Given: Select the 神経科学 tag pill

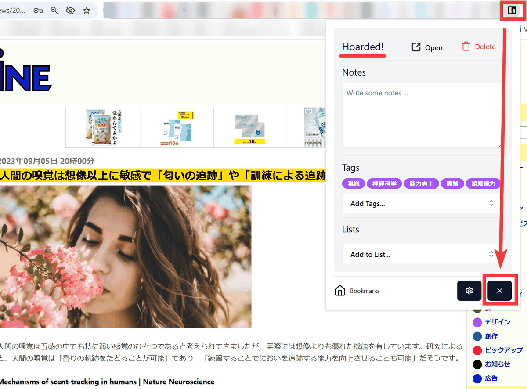Looking at the screenshot, I should coord(384,184).
